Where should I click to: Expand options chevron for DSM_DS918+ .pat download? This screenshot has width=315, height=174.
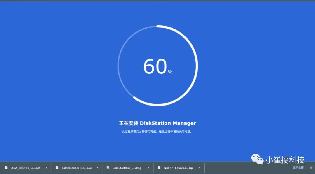[x=47, y=168]
